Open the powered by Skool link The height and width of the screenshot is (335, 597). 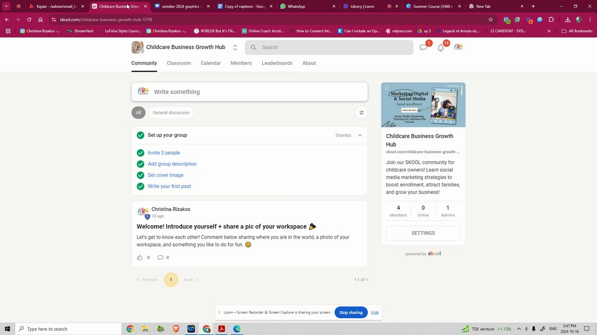point(423,254)
